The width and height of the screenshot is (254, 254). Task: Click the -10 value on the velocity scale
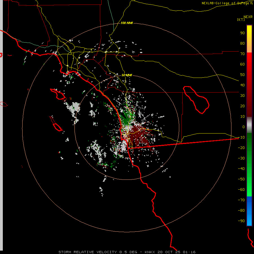coord(241,137)
